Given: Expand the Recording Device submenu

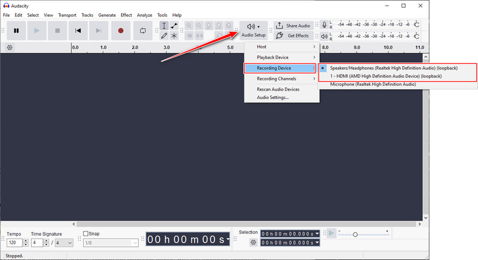Looking at the screenshot, I should [x=280, y=68].
